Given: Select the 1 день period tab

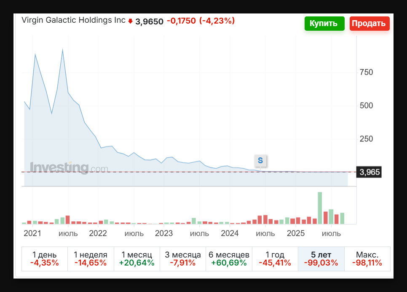Looking at the screenshot, I should 45,259.
